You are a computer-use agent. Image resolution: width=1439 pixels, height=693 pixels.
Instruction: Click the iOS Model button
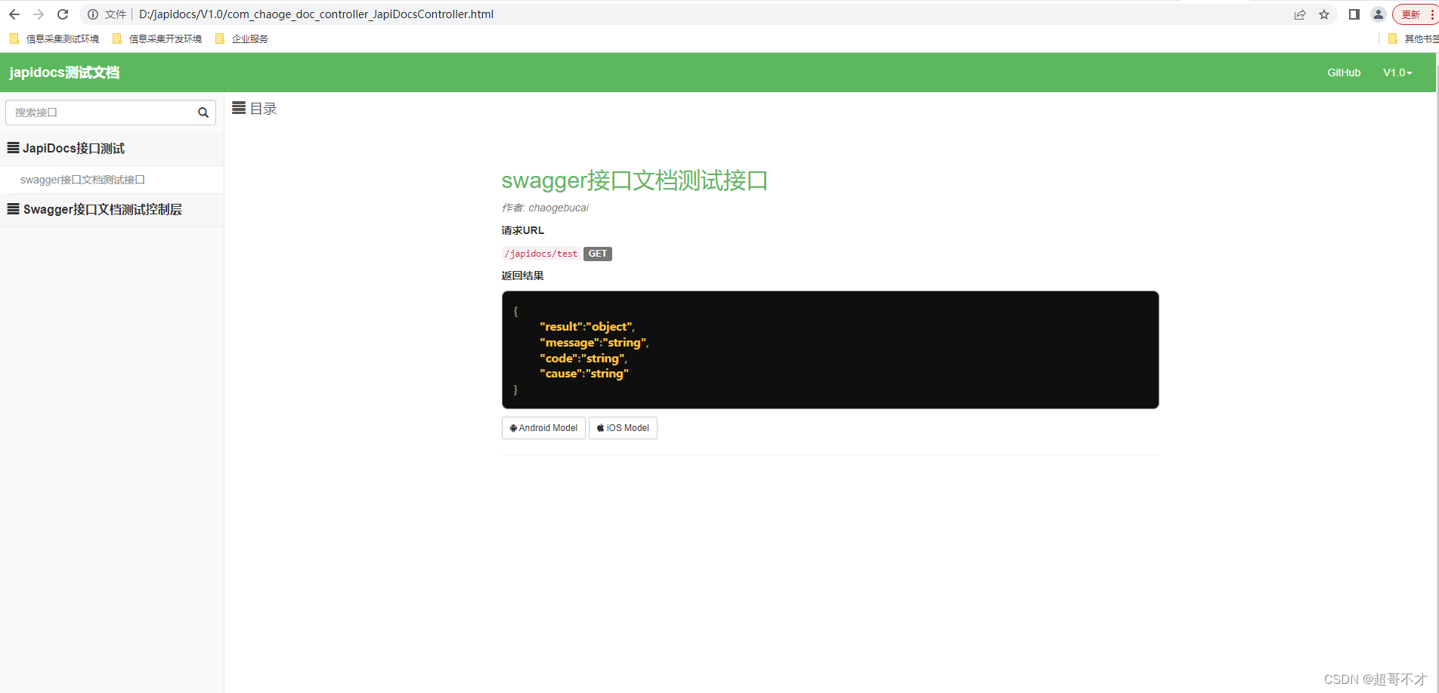click(623, 428)
